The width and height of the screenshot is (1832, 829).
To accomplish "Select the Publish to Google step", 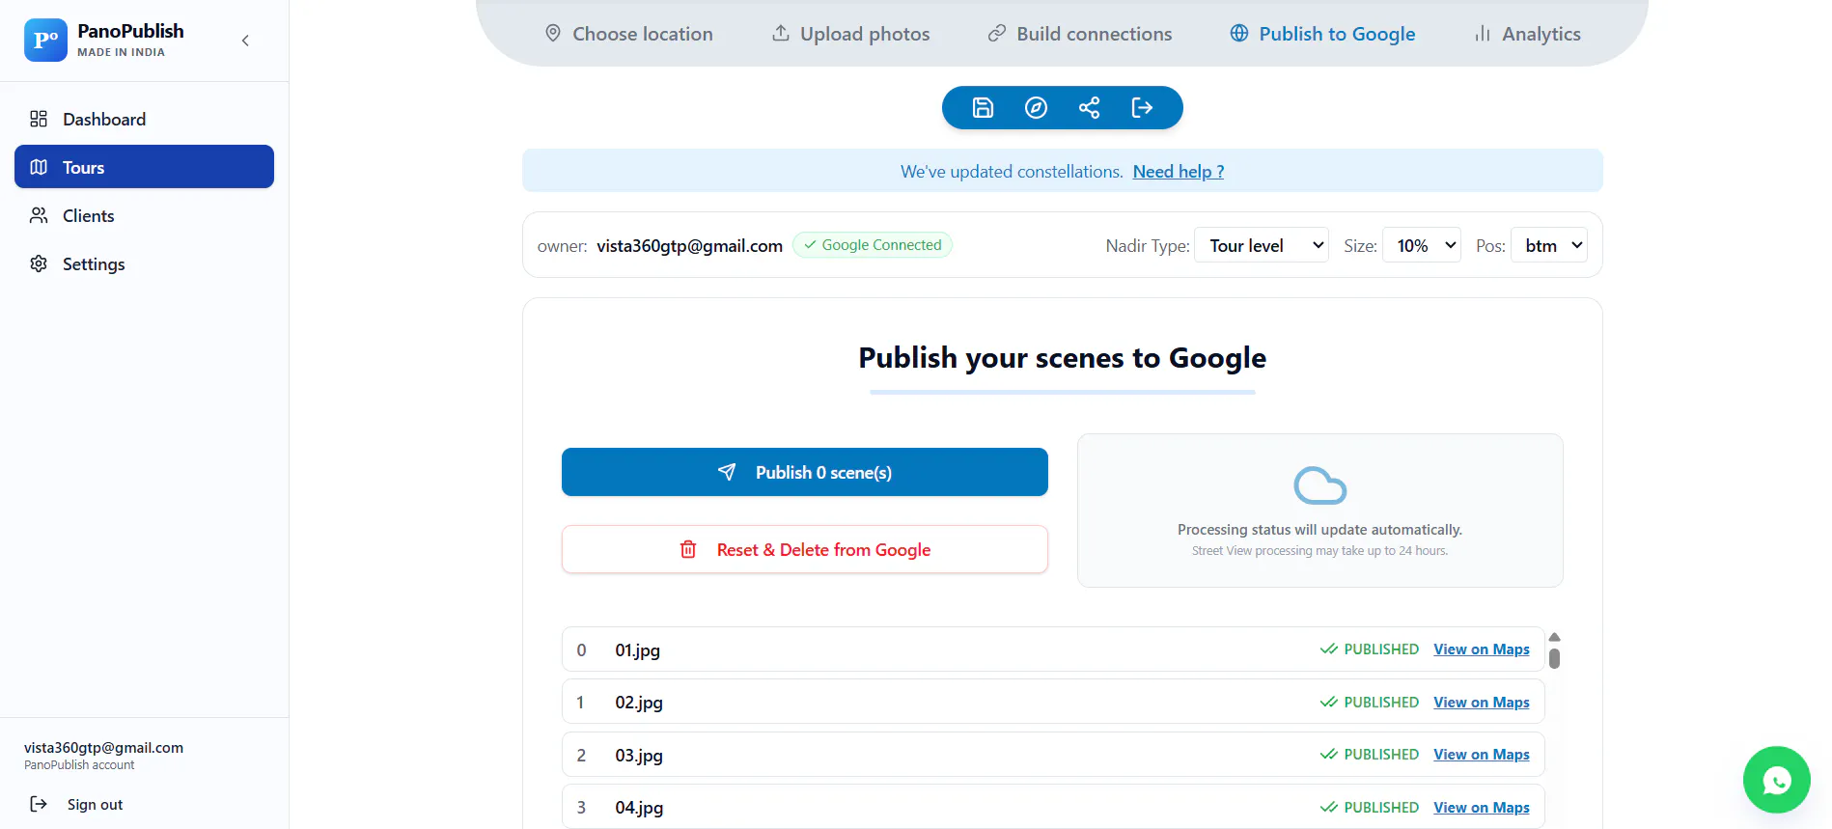I will pyautogui.click(x=1323, y=34).
